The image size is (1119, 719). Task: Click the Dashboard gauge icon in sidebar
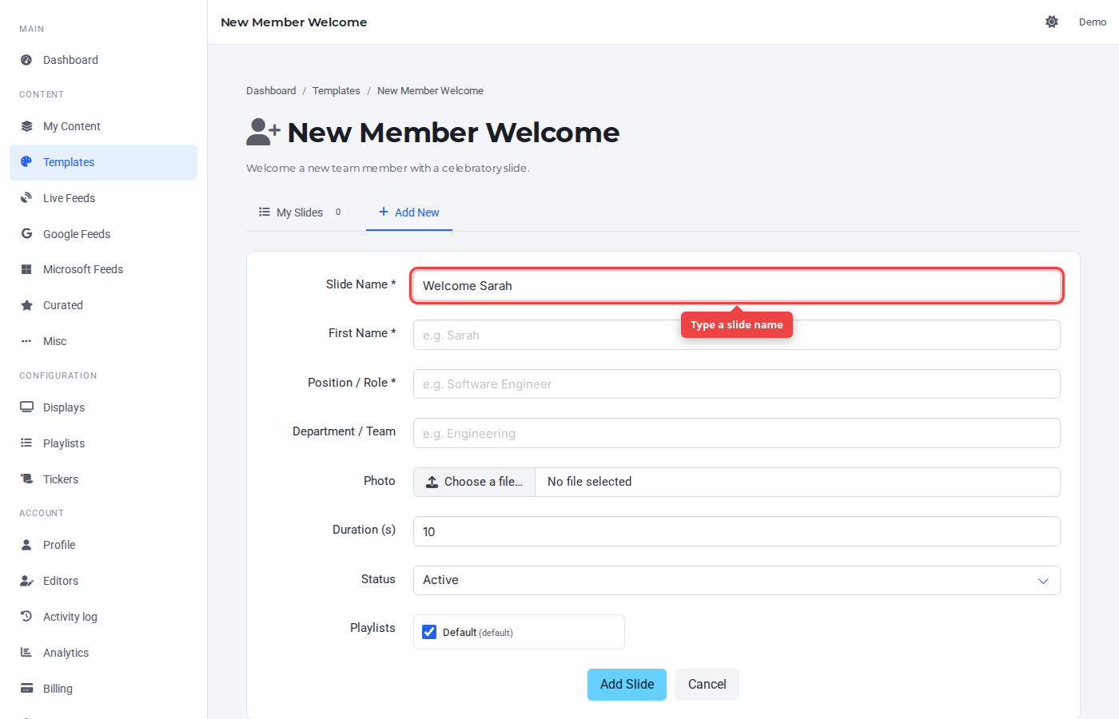click(26, 60)
